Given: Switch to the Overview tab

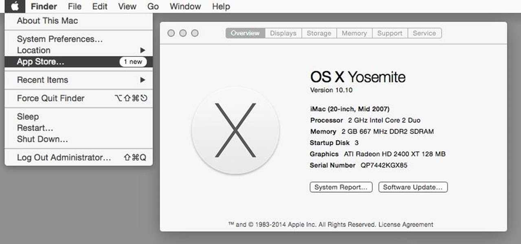Looking at the screenshot, I should [x=245, y=33].
